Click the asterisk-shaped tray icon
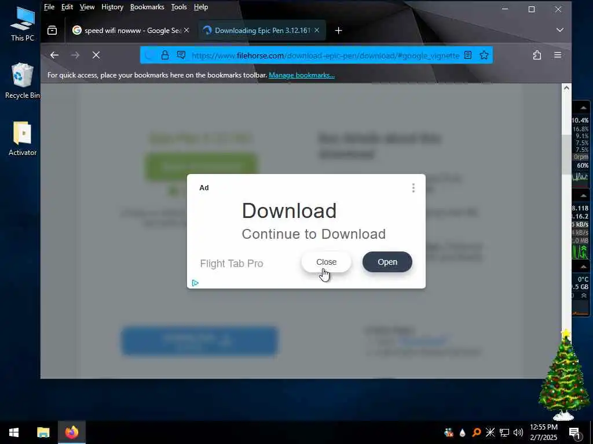This screenshot has width=593, height=444. [490, 432]
